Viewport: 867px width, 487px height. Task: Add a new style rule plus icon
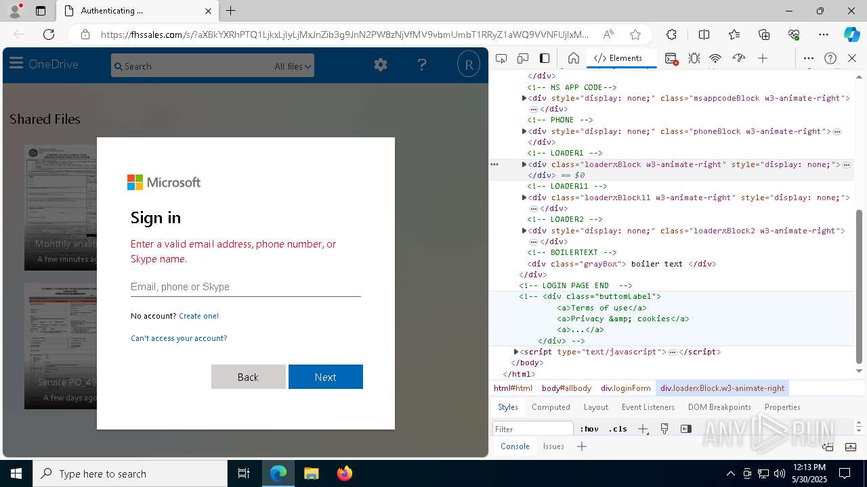[643, 429]
